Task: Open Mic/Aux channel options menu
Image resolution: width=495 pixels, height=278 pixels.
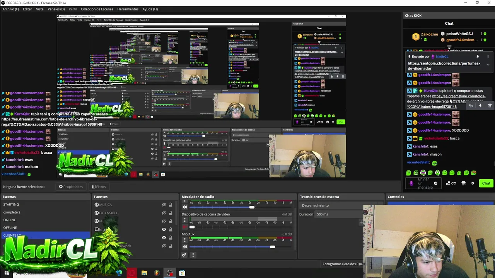Action: click(x=185, y=240)
